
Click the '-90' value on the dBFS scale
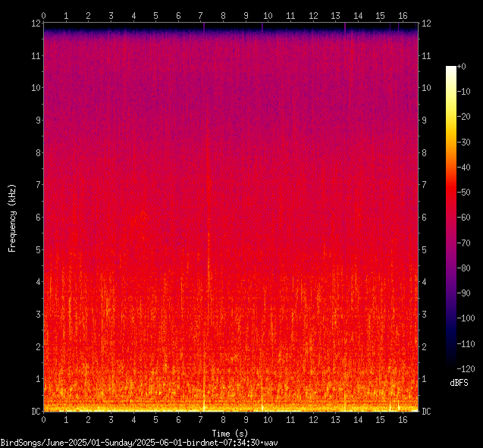tap(464, 293)
